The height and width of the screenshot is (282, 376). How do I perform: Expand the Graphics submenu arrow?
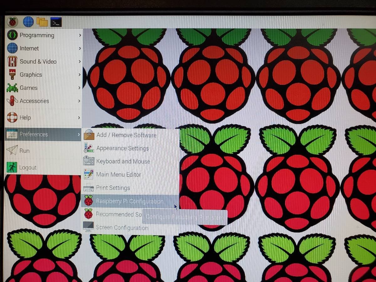pos(80,75)
